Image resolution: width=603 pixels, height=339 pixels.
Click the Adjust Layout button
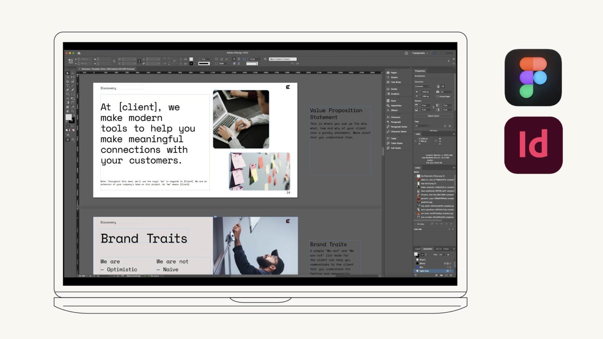point(433,116)
